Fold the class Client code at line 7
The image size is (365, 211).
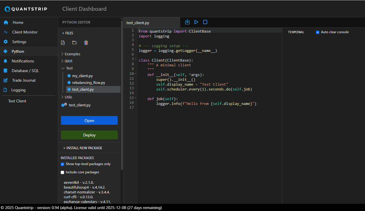[136, 59]
